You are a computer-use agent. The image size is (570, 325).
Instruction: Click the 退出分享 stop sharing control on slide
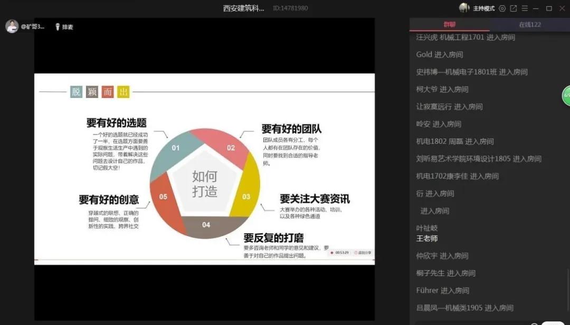[364, 253]
